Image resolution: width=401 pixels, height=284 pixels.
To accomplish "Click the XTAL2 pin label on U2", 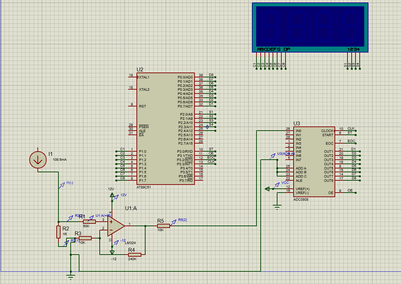I will coord(144,90).
